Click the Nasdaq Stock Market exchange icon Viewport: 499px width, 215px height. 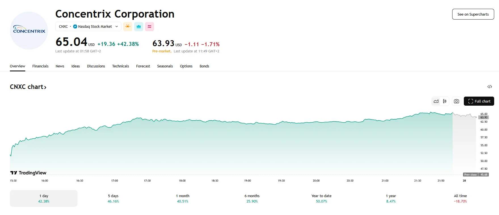tap(75, 26)
